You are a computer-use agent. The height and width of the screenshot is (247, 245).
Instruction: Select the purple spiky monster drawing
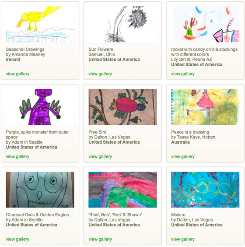[x=40, y=107]
